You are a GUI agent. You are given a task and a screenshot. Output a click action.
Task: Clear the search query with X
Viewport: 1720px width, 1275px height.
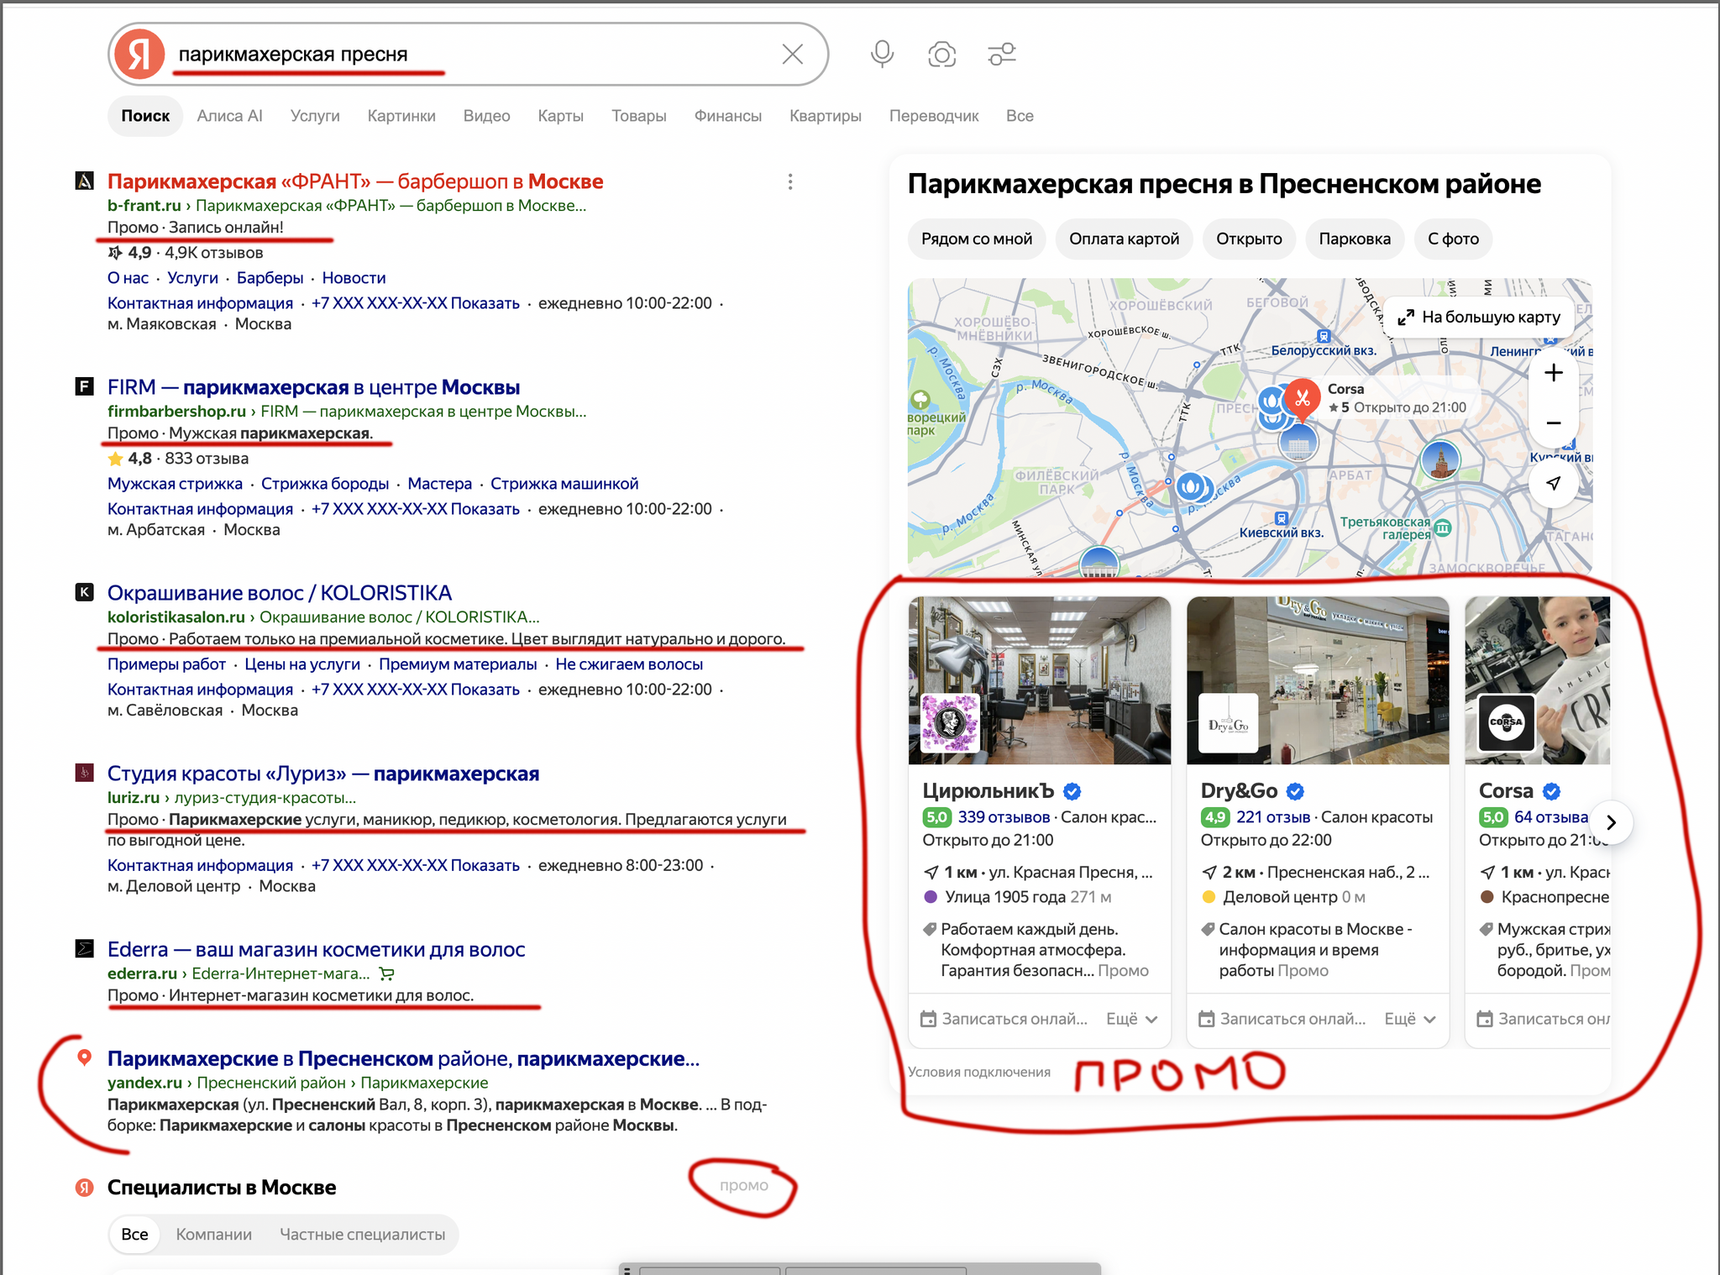pos(792,55)
